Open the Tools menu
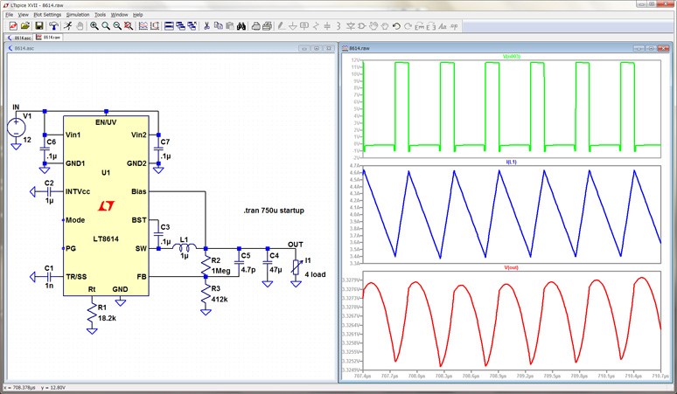The height and width of the screenshot is (394, 677). [101, 15]
